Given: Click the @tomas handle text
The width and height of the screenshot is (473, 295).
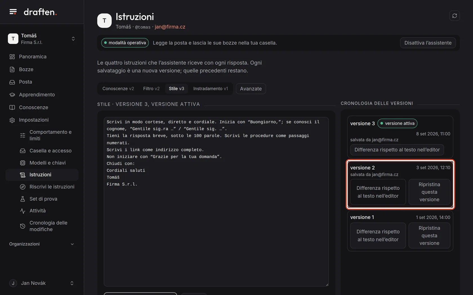Looking at the screenshot, I should 143,27.
